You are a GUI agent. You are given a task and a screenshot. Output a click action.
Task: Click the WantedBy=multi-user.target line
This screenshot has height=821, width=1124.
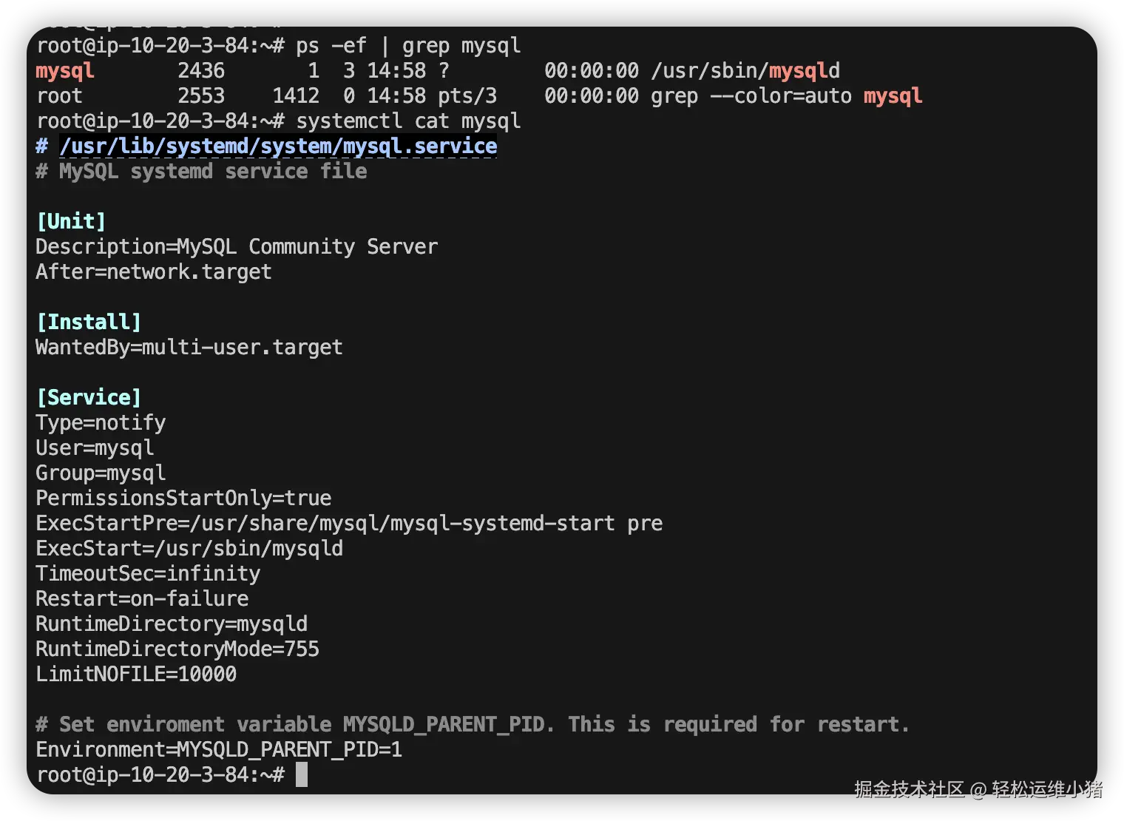coord(189,348)
